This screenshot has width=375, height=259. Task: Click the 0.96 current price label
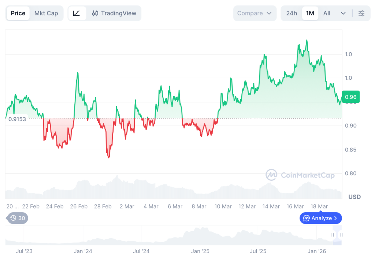[350, 97]
